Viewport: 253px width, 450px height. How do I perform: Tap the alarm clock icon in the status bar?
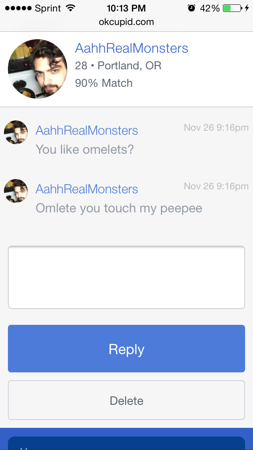click(x=192, y=8)
